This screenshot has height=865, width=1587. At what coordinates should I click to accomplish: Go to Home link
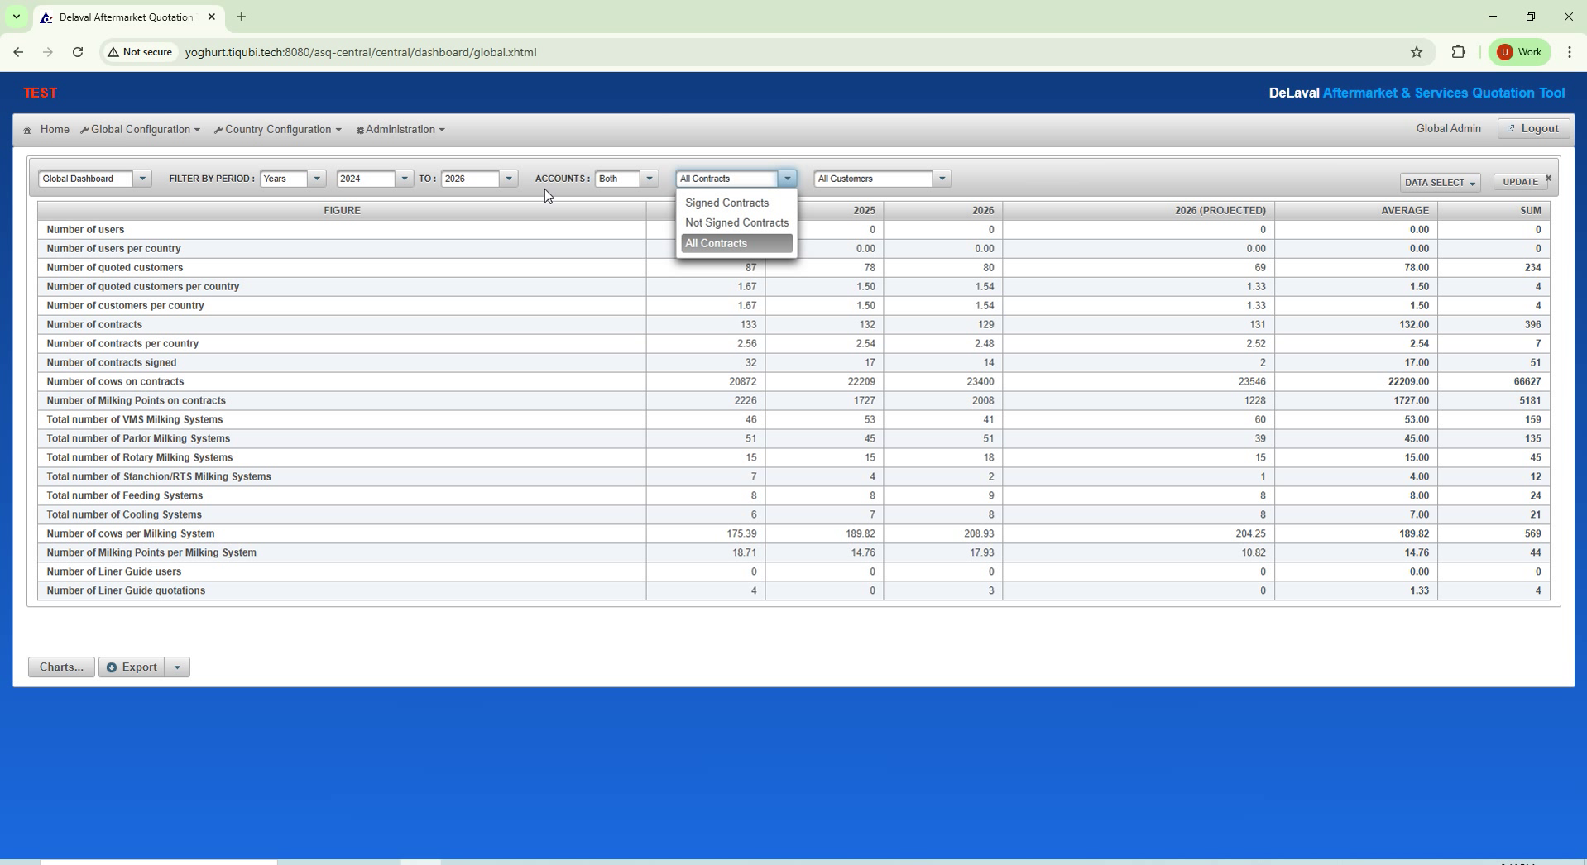coord(55,130)
